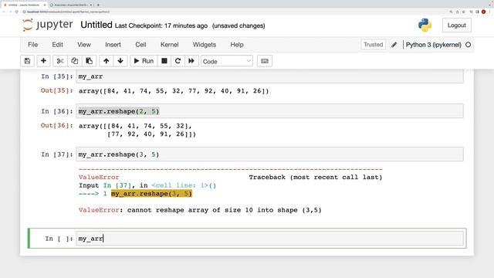This screenshot has width=494, height=278.
Task: Move selected cell down arrow
Action: [120, 61]
